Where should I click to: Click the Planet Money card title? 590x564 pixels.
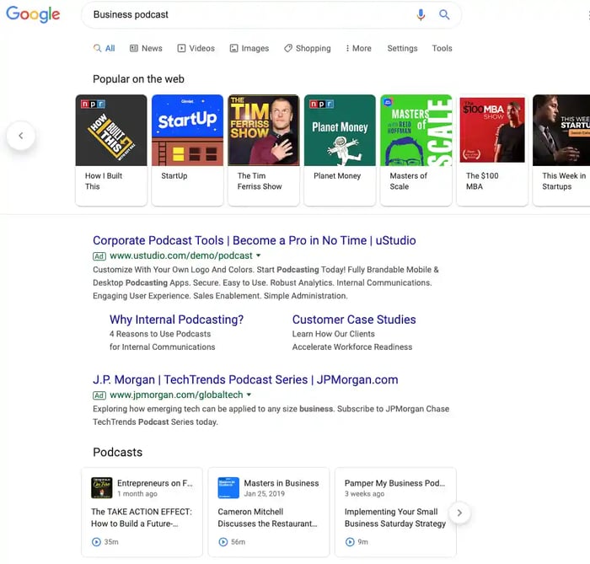coord(337,175)
